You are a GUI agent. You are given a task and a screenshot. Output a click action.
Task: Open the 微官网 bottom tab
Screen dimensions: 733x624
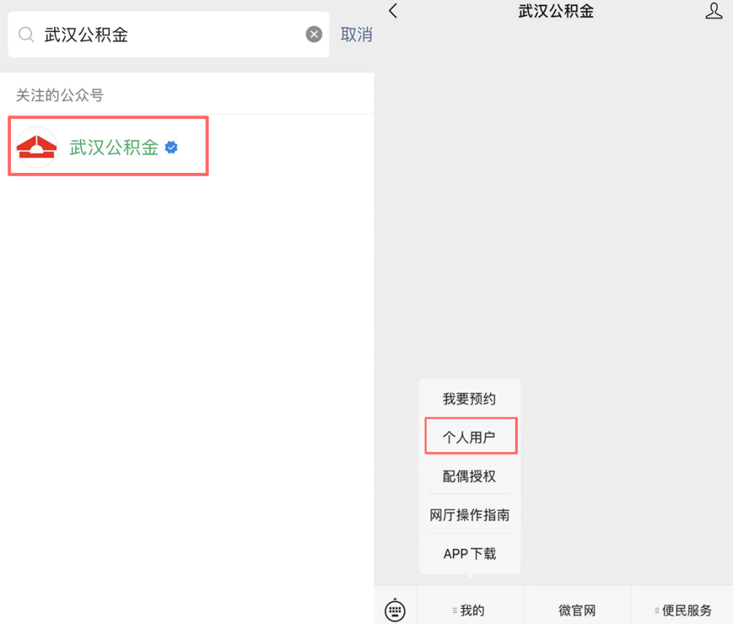point(577,610)
